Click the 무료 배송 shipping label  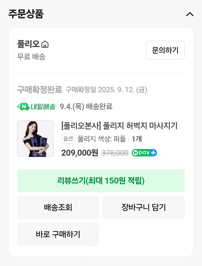pyautogui.click(x=31, y=57)
